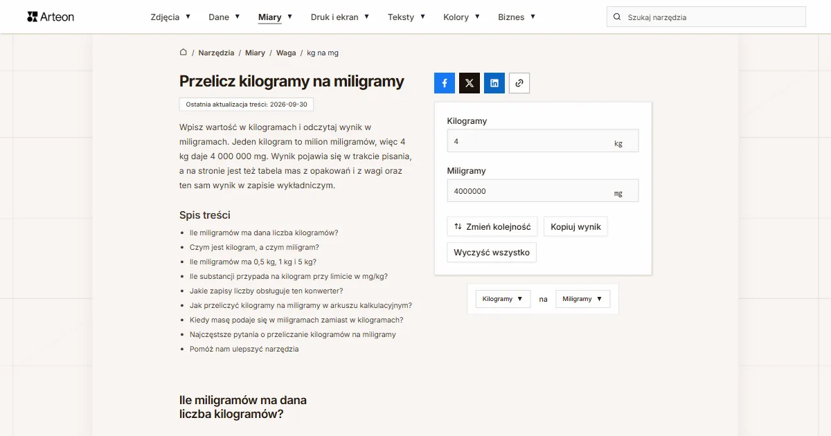831x436 pixels.
Task: Open the Miligramy target unit dropdown
Action: click(x=582, y=299)
